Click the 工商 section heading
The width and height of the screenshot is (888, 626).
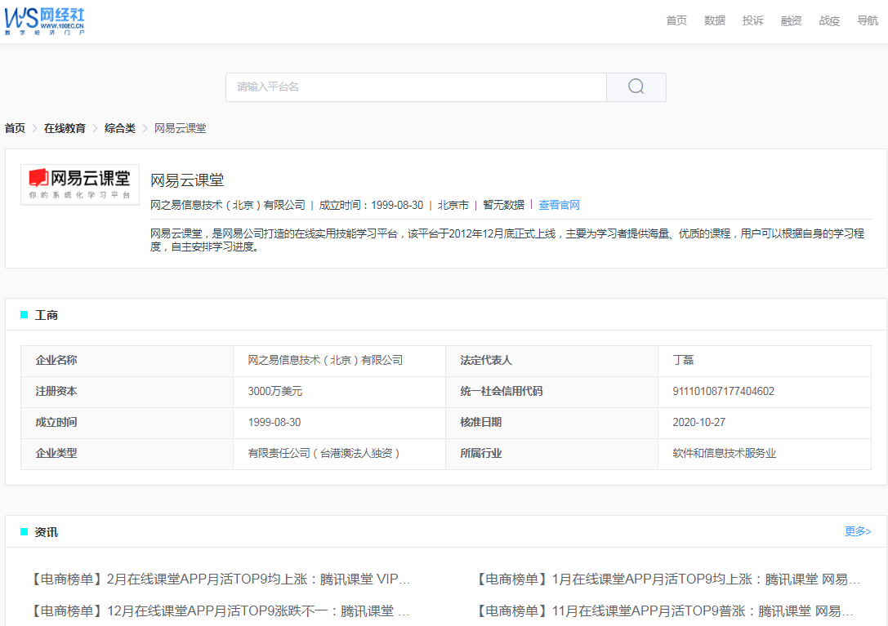point(46,315)
